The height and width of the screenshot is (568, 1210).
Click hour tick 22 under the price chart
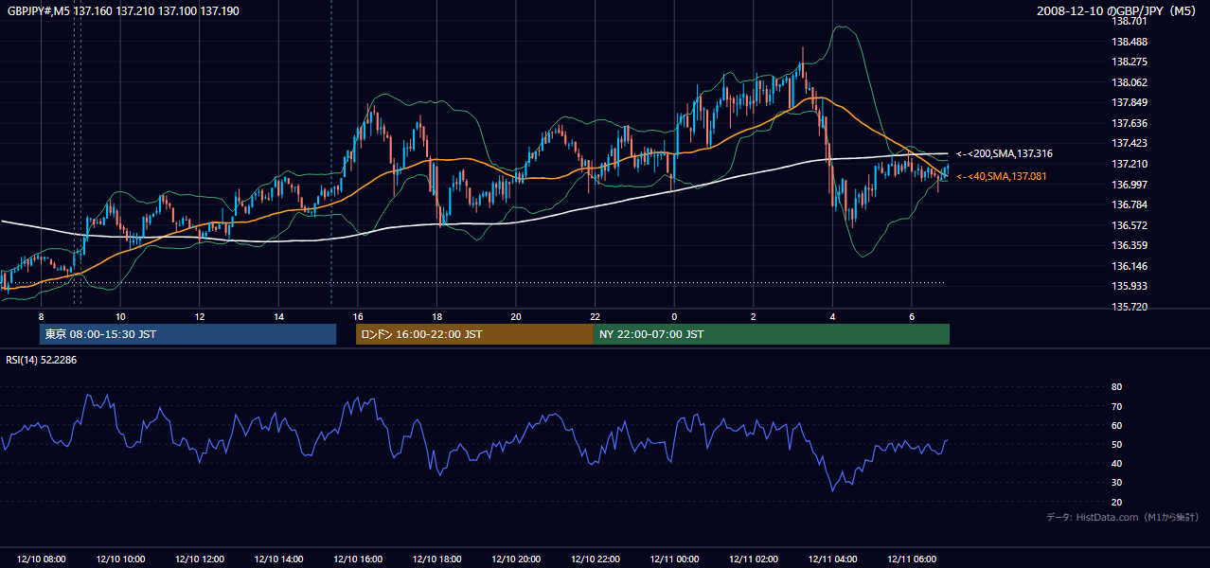[595, 316]
